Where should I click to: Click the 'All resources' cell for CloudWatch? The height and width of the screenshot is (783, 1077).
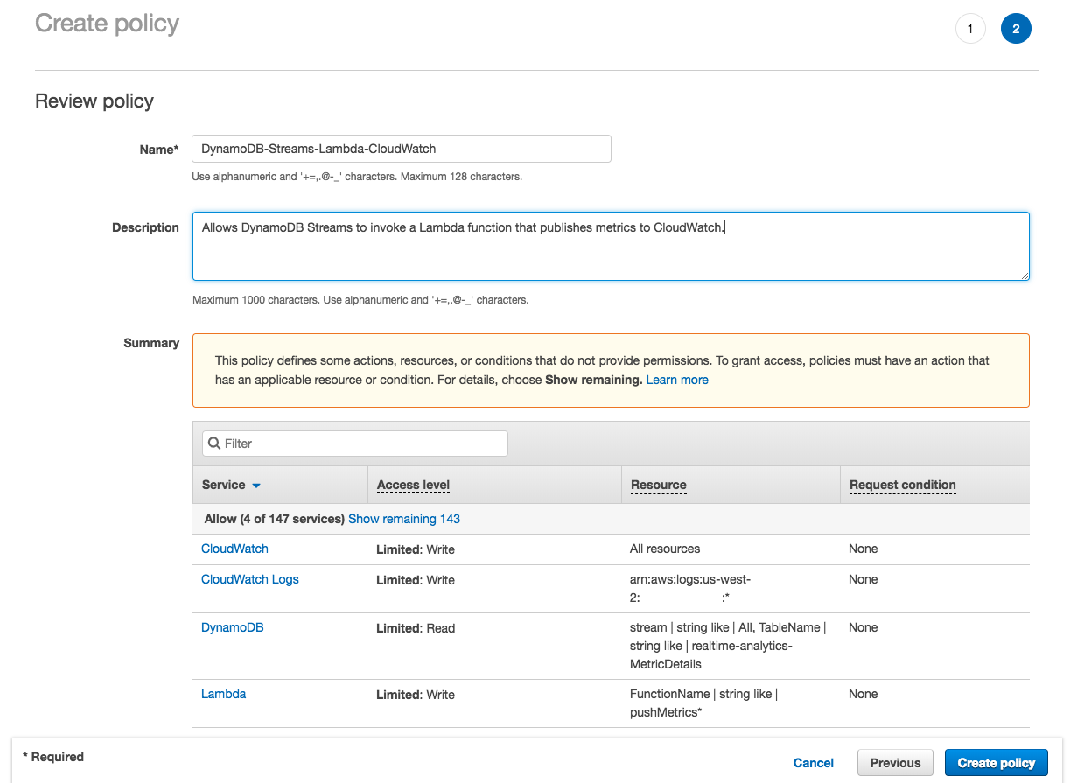pyautogui.click(x=665, y=549)
